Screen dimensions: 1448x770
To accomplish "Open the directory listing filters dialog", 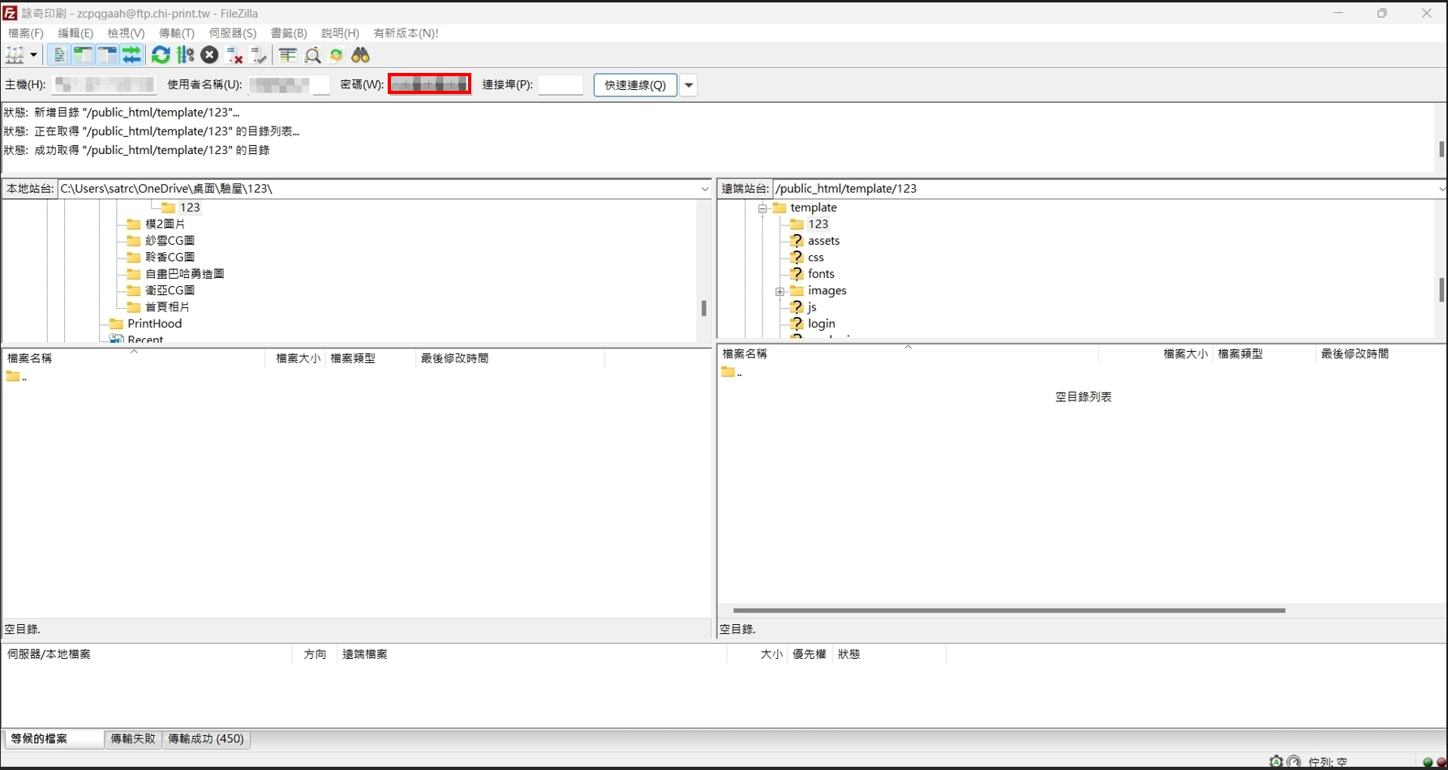I will point(288,55).
